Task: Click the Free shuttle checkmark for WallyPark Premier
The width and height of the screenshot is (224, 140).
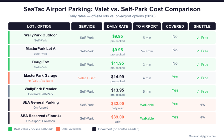Action: pyautogui.click(x=198, y=92)
